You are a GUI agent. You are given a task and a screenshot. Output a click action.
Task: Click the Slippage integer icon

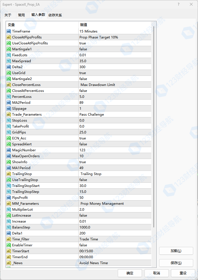tap(8, 109)
